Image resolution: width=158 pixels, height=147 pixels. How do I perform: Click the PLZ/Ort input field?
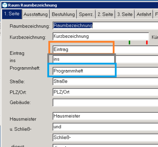point(105,92)
